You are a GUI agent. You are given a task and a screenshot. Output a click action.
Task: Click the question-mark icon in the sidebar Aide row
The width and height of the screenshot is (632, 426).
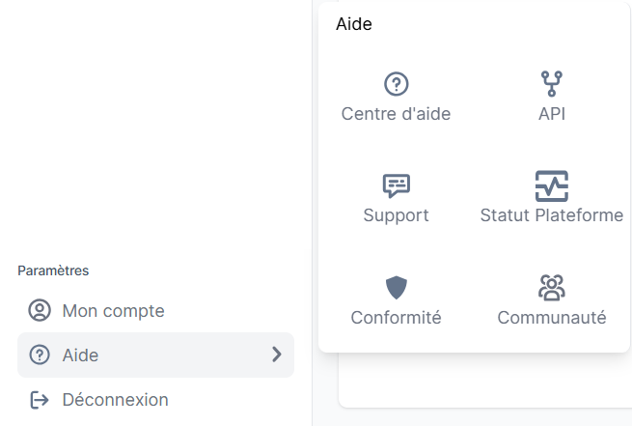tap(40, 355)
